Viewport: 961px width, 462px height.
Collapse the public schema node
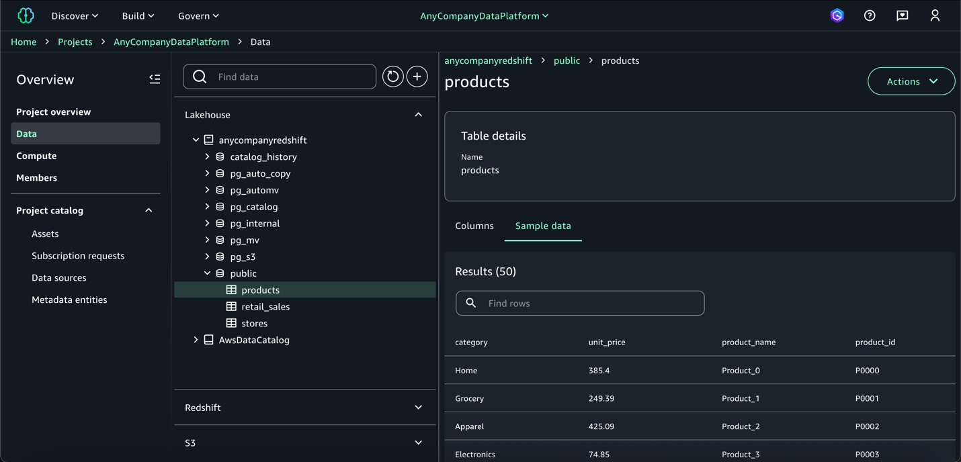coord(207,273)
